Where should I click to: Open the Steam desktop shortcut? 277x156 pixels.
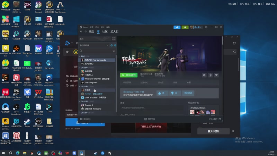(x=27, y=123)
